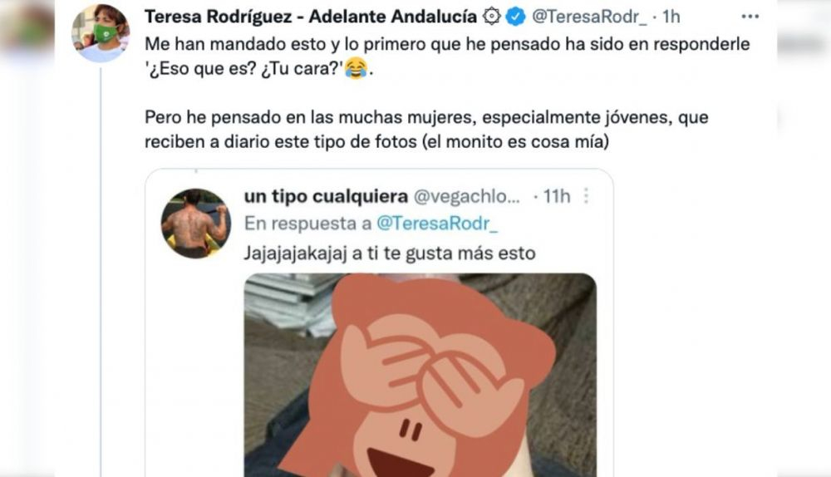This screenshot has width=831, height=477.
Task: Click the blue verified checkmark badge
Action: click(515, 17)
